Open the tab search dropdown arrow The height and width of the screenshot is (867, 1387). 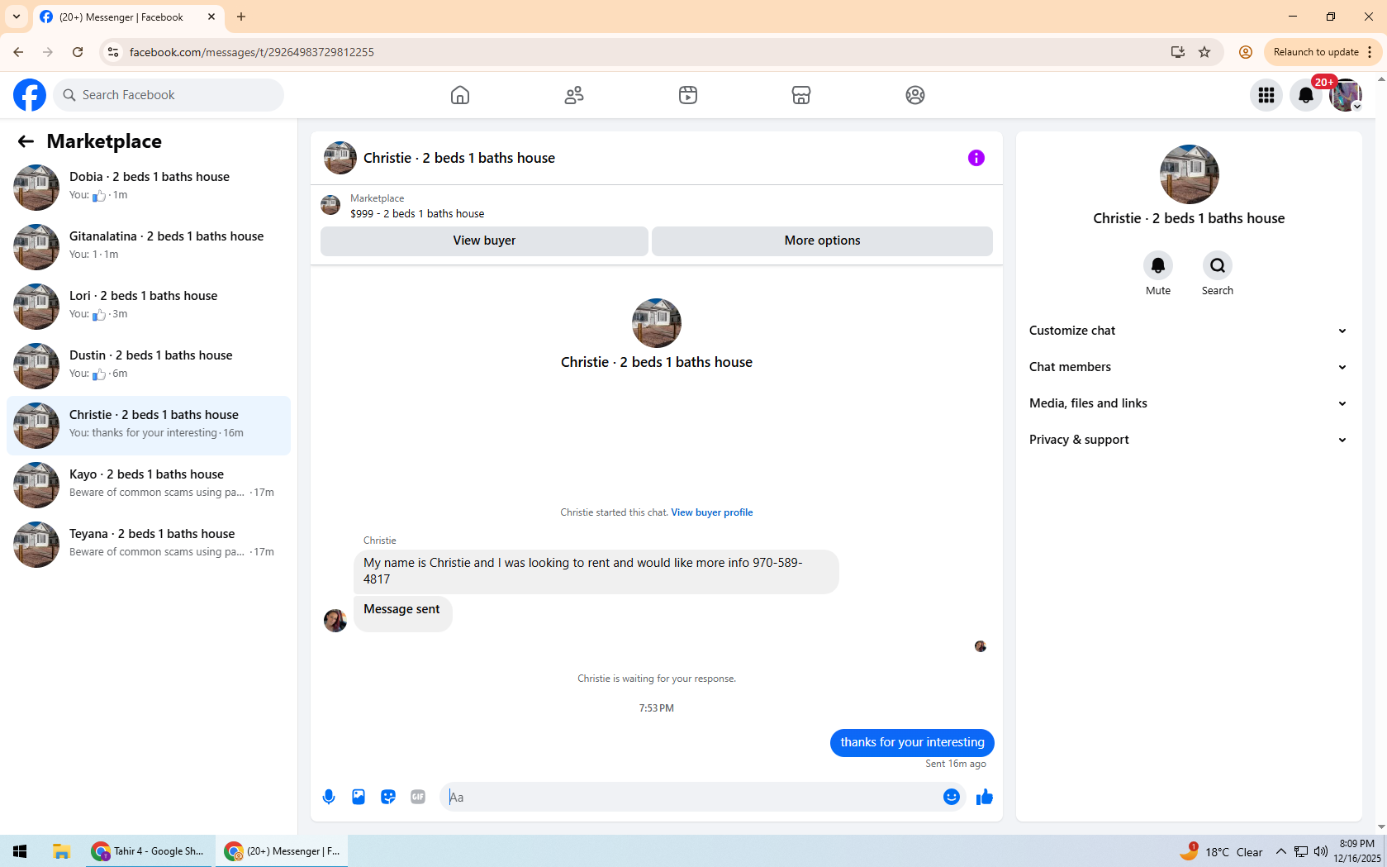coord(17,17)
